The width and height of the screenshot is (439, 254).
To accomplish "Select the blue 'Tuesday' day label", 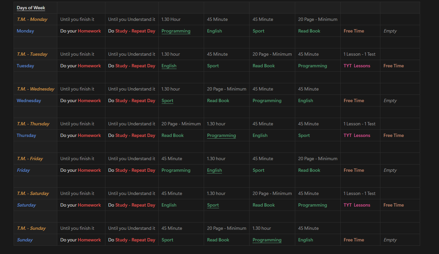I will point(26,66).
